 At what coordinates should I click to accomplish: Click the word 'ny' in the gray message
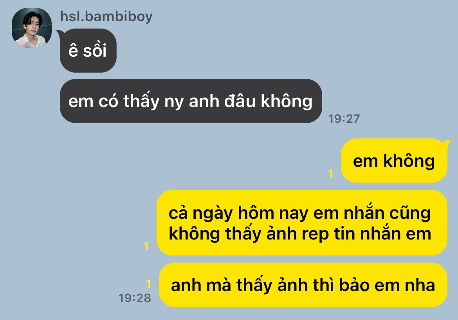click(x=174, y=102)
